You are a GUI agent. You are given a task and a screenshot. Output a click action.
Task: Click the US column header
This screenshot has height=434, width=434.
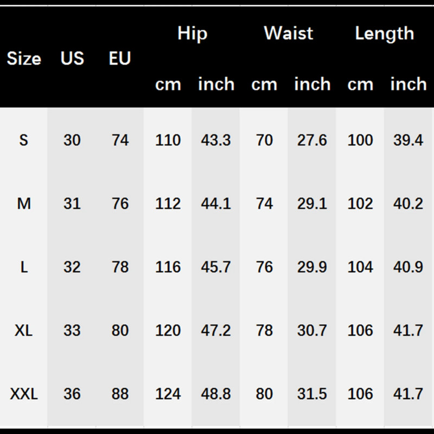pos(72,59)
